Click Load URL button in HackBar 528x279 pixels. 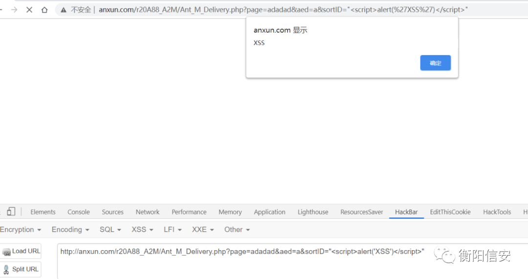pos(21,252)
